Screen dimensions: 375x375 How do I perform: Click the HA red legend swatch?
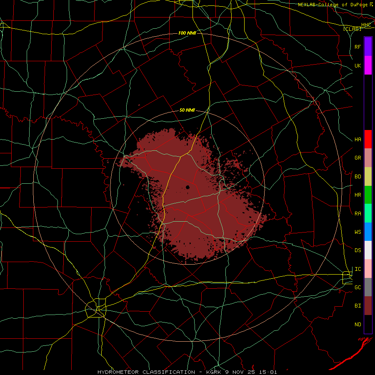(368, 139)
